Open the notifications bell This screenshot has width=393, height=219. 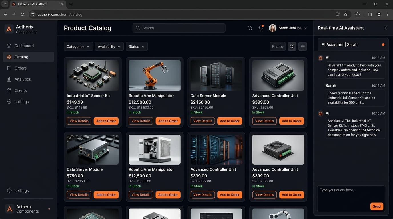[261, 28]
